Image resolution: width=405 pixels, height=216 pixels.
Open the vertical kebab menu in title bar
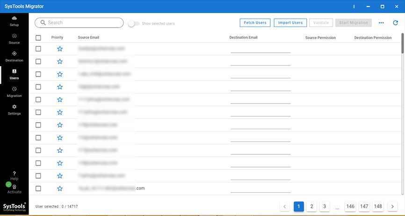(354, 7)
